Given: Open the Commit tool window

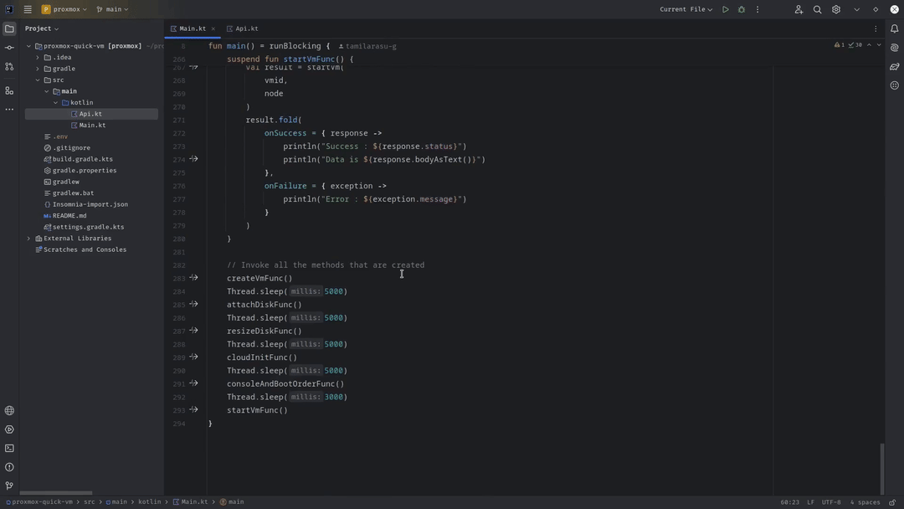Looking at the screenshot, I should tap(9, 48).
